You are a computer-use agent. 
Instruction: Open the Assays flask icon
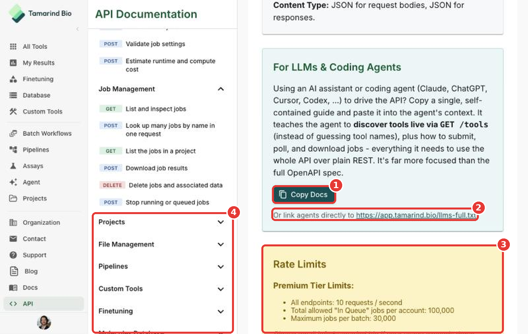(x=13, y=166)
